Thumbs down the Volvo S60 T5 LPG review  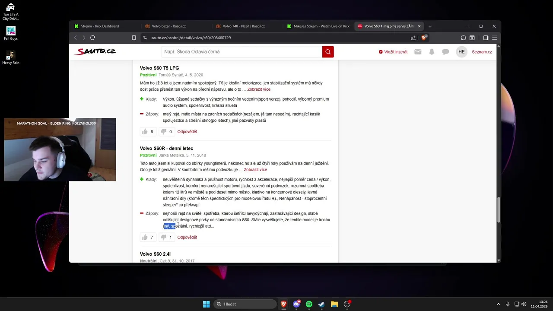pos(167,132)
